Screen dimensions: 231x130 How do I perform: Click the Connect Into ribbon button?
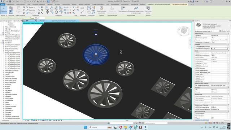coord(123,10)
